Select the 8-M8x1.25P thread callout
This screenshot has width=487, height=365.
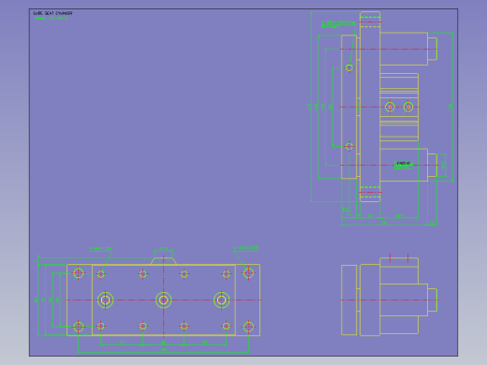(x=101, y=249)
